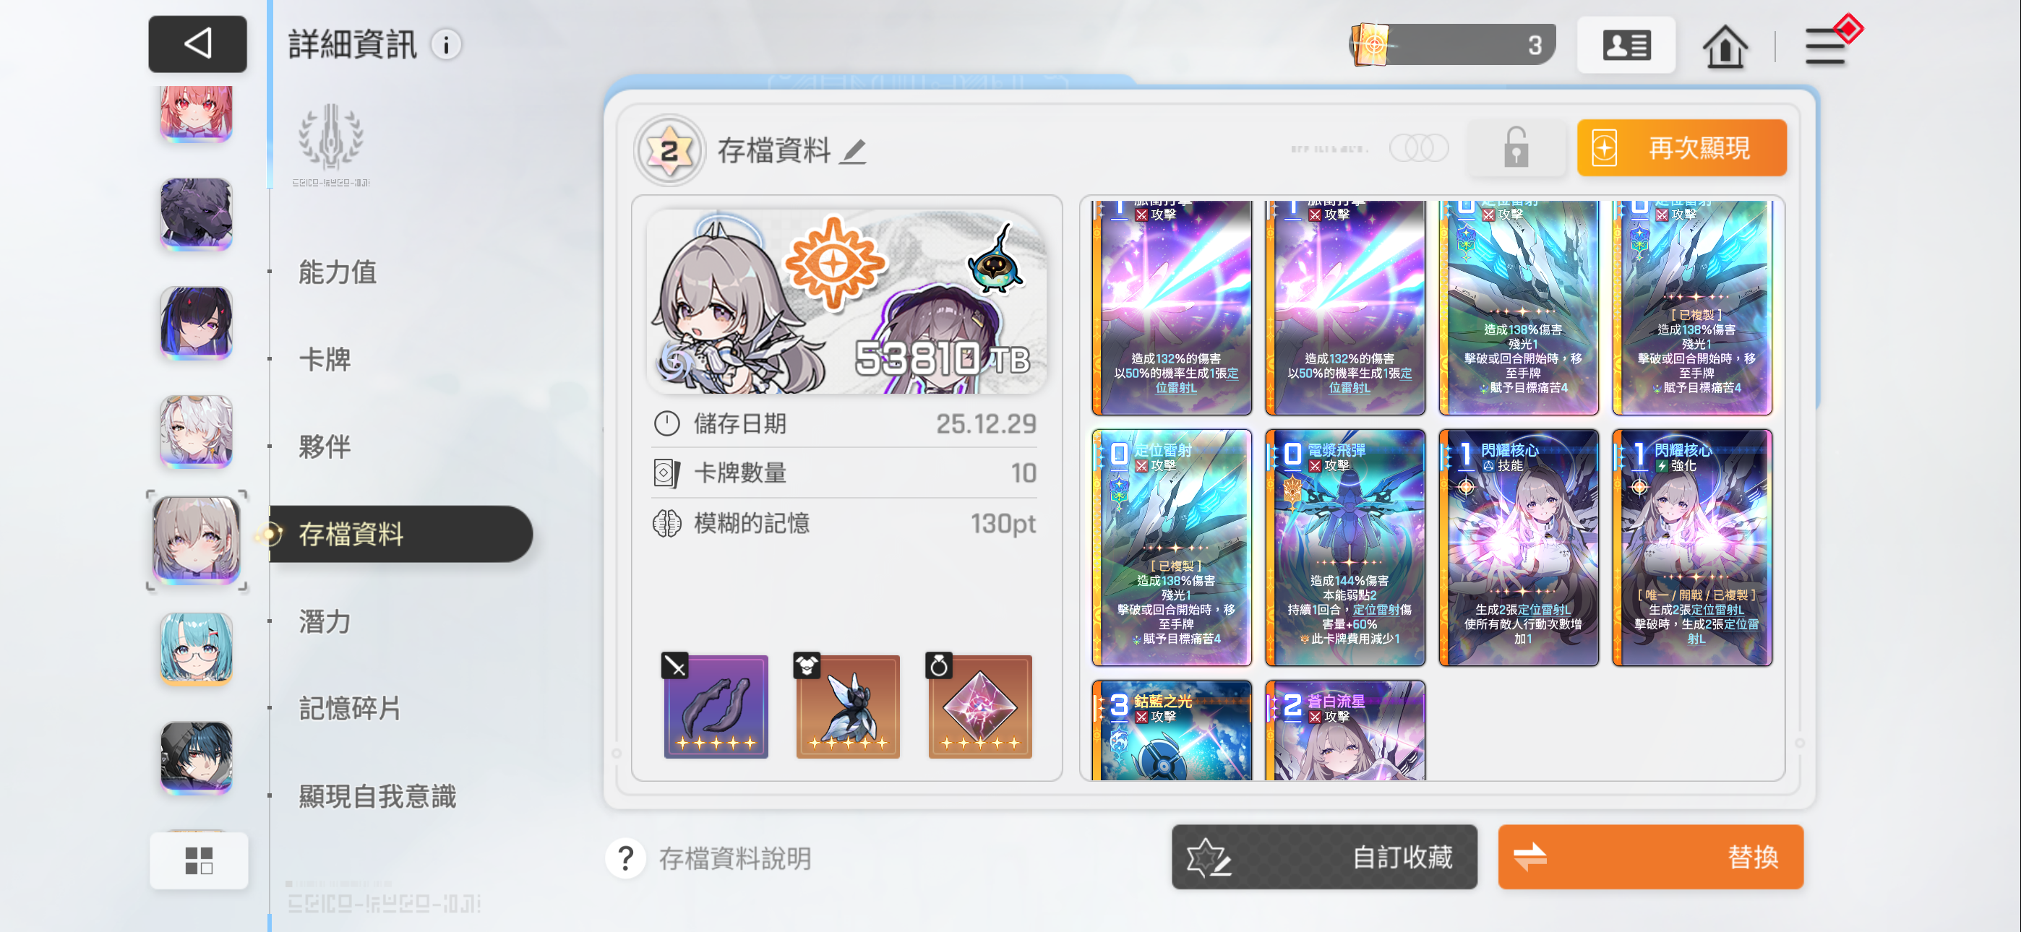Select the weapon equipment slot with sword icon
2021x932 pixels.
(x=716, y=705)
